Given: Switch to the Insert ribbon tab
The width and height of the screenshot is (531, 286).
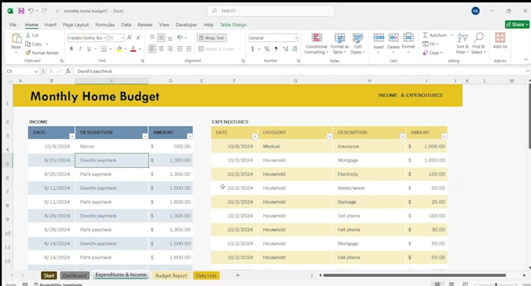Looking at the screenshot, I should point(50,25).
